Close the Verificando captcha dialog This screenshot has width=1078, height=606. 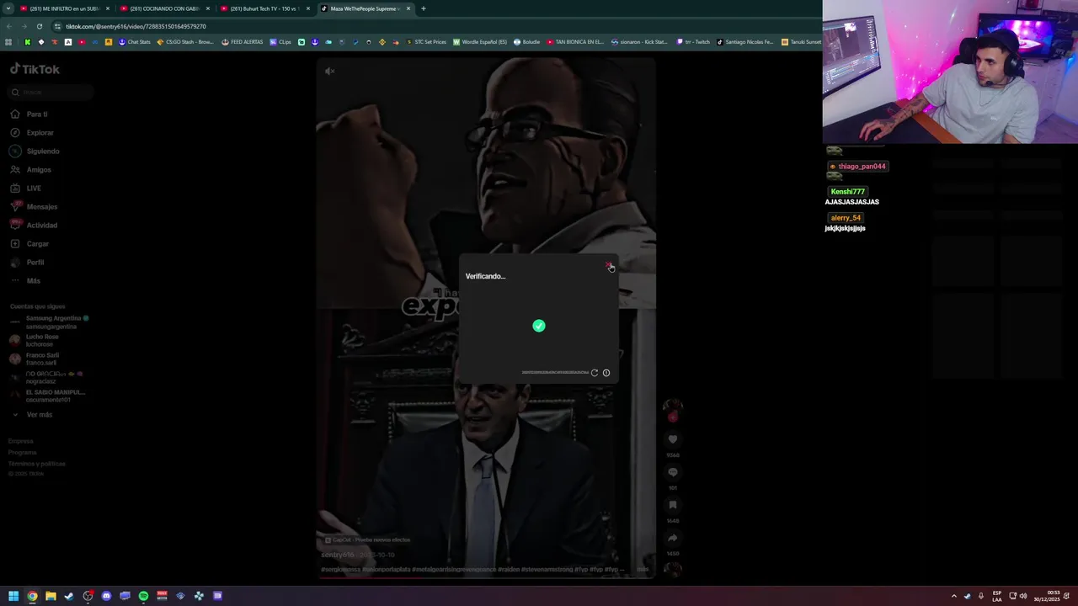tap(608, 266)
